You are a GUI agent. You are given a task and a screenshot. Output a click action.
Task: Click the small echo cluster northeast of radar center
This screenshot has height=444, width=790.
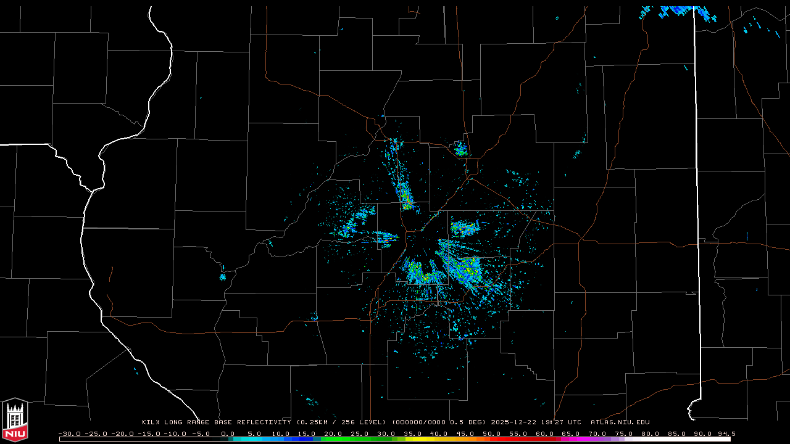460,149
